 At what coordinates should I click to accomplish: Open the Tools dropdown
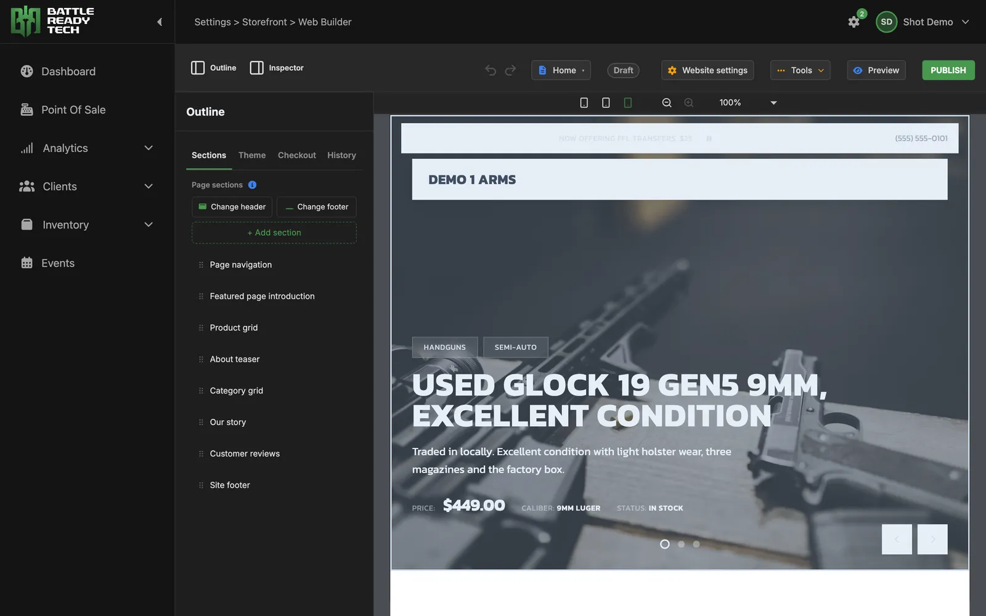[800, 70]
